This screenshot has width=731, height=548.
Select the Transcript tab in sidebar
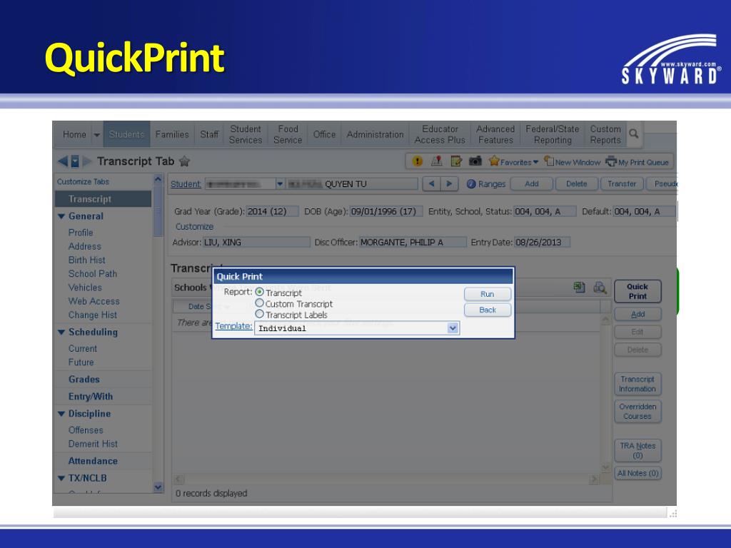coord(103,199)
